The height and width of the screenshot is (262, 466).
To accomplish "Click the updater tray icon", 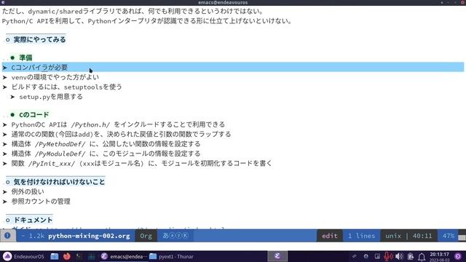I will 366,256.
